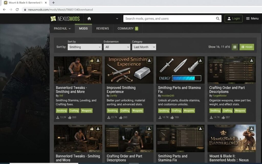Click Weapons tag on Improved Smithing Experience card

[137, 111]
